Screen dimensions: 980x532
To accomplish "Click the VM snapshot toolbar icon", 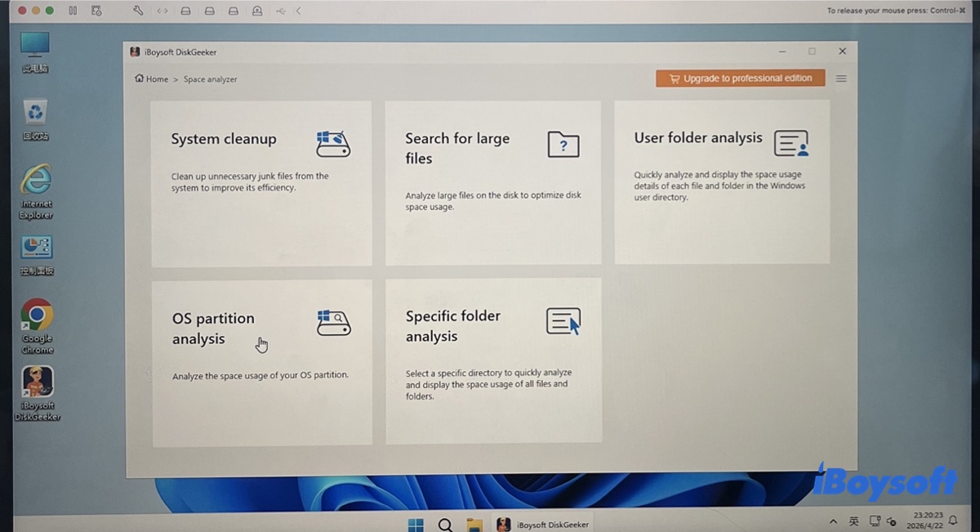I will coord(96,11).
